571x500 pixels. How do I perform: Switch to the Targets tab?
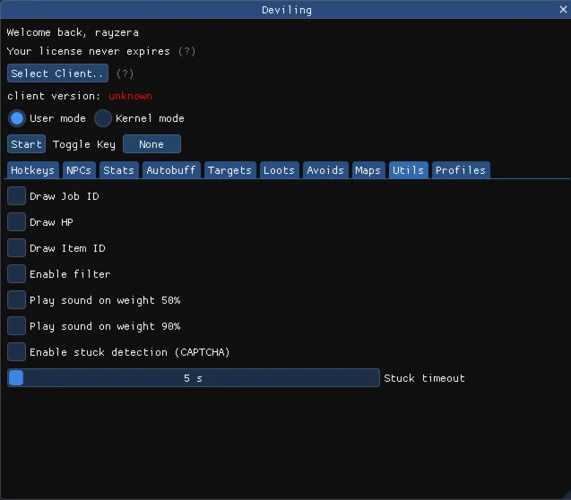[x=230, y=170]
